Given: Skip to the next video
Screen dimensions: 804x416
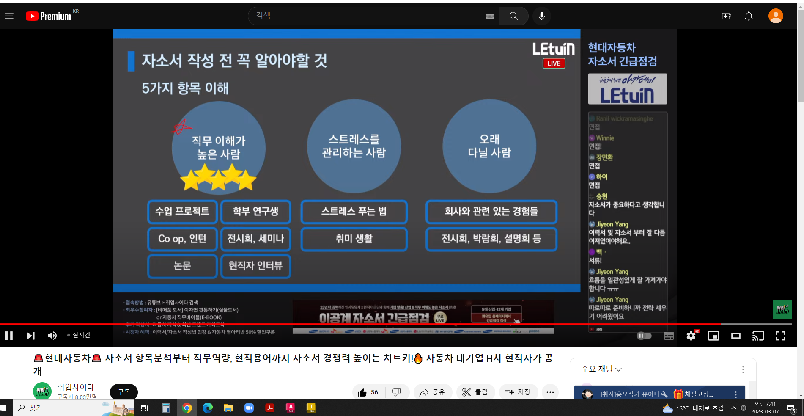Looking at the screenshot, I should [x=30, y=336].
